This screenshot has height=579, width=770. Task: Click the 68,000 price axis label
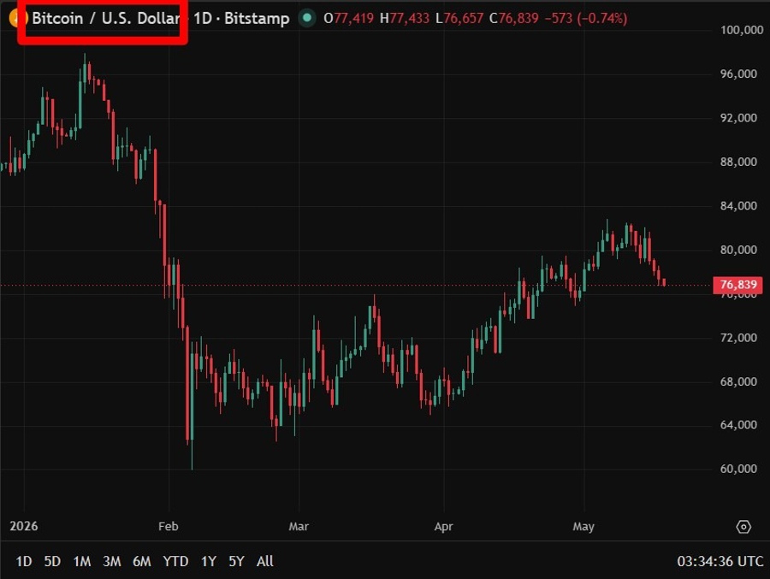738,381
